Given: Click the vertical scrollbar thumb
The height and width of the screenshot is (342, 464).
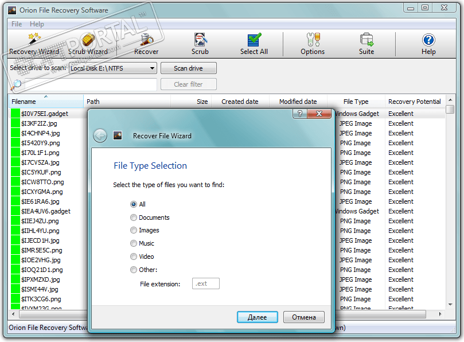Looking at the screenshot, I should (x=450, y=109).
